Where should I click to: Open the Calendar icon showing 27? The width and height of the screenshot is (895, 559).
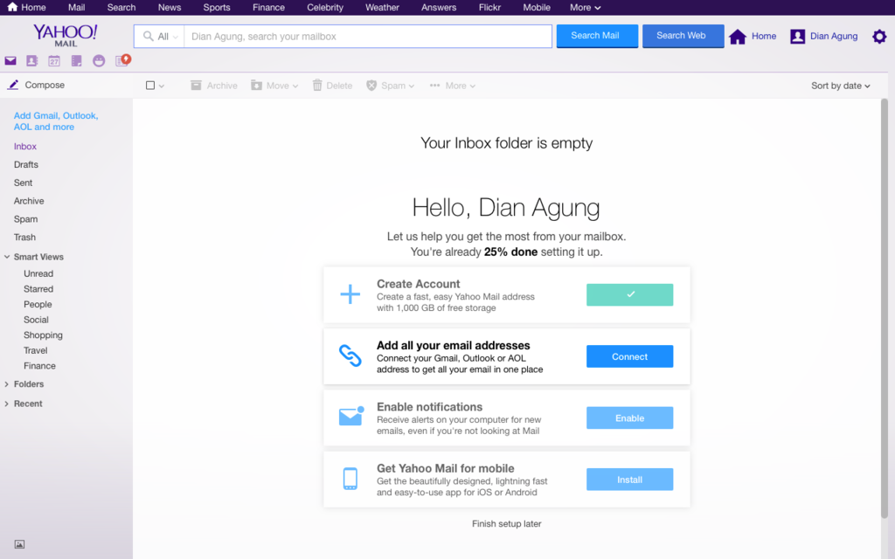[x=54, y=61]
